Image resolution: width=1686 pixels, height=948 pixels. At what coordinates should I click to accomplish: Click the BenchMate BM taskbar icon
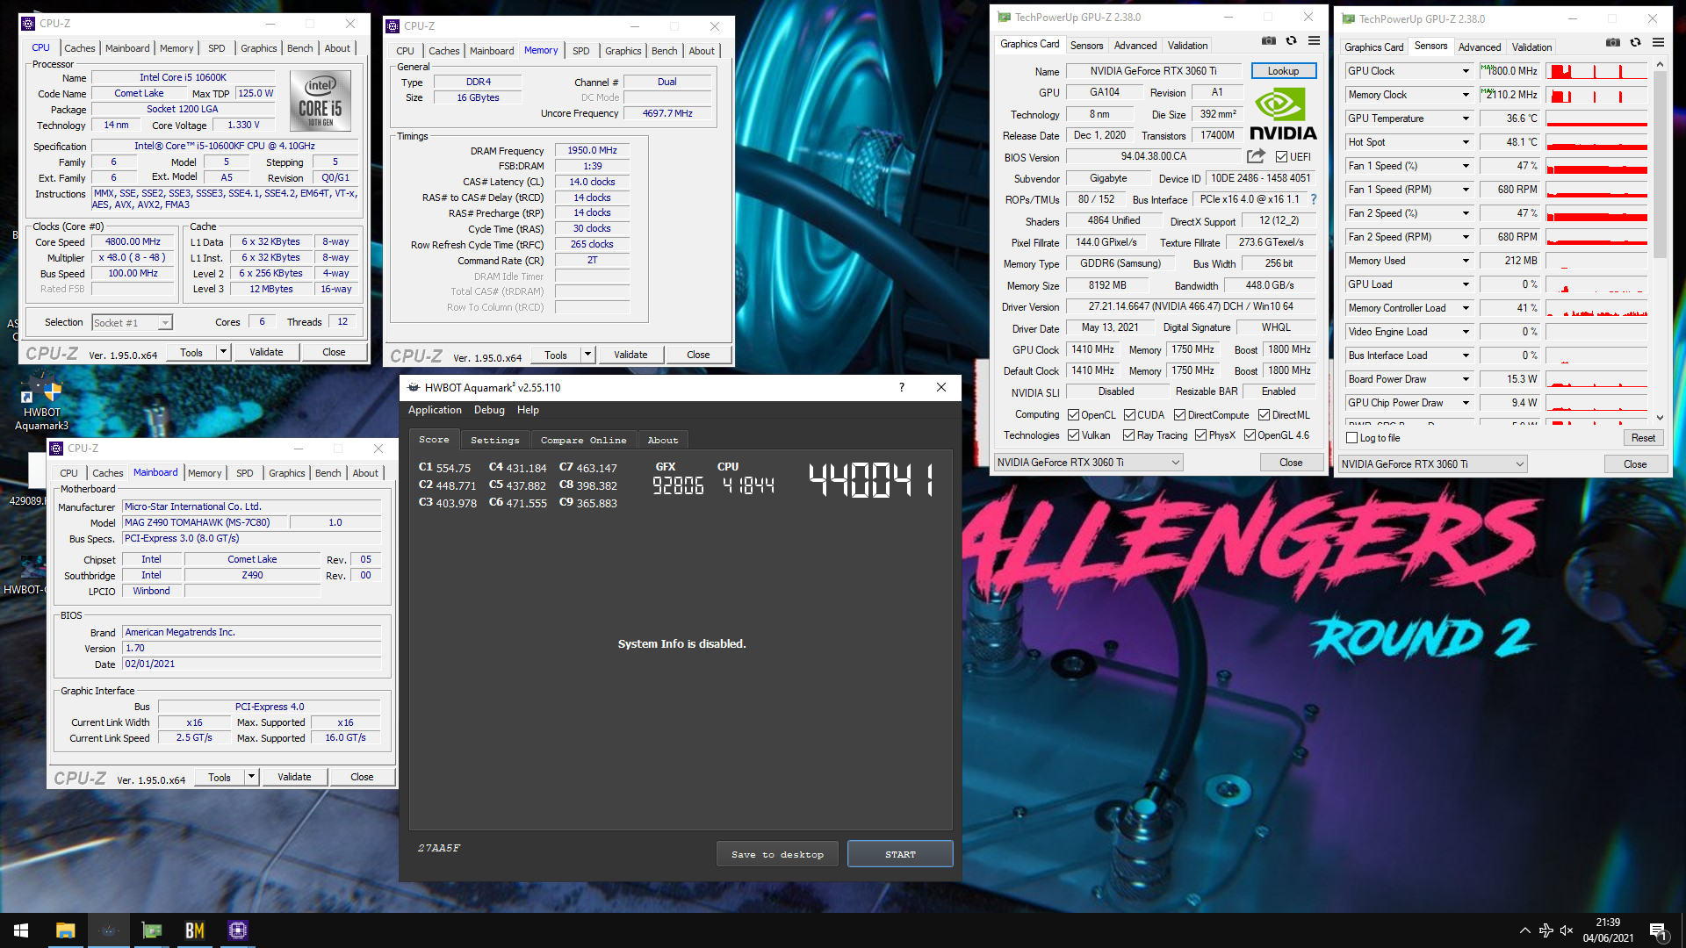195,930
